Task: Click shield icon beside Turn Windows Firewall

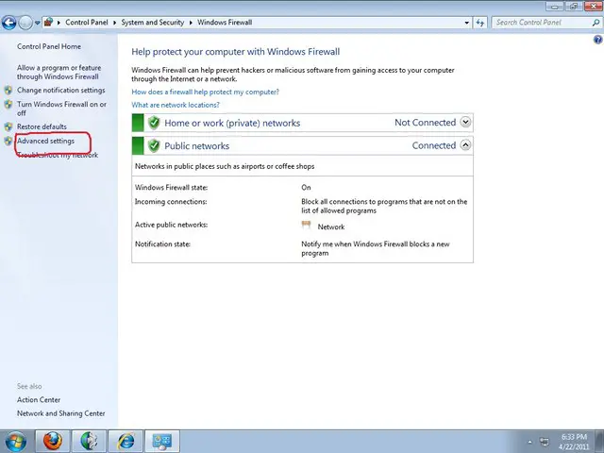Action: tap(8, 105)
